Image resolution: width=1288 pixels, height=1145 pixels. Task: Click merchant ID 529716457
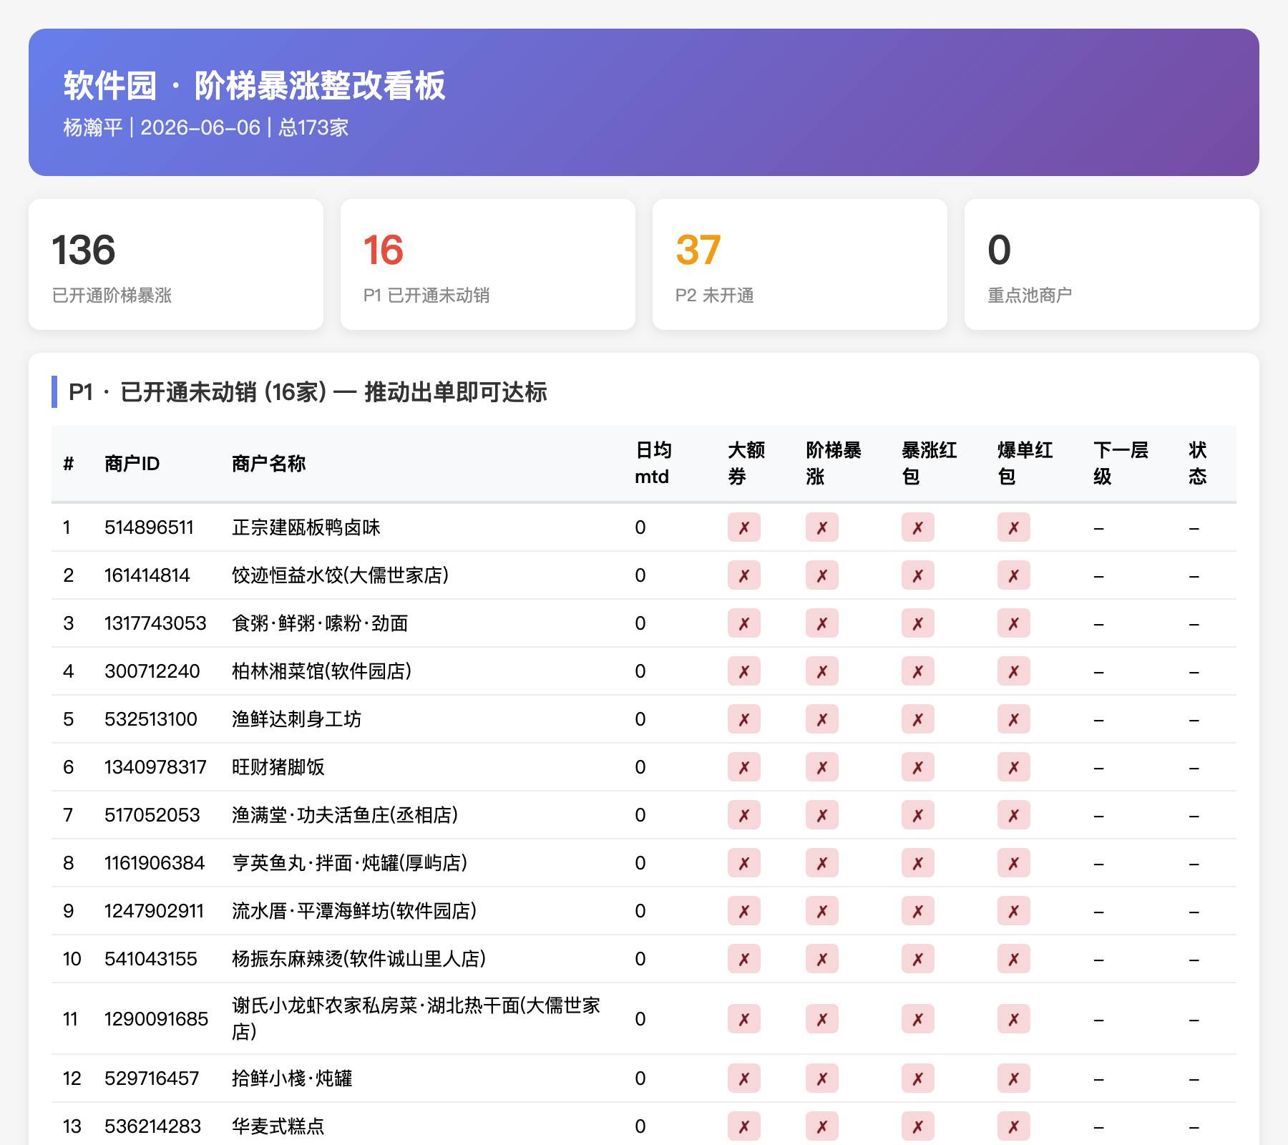(152, 1078)
